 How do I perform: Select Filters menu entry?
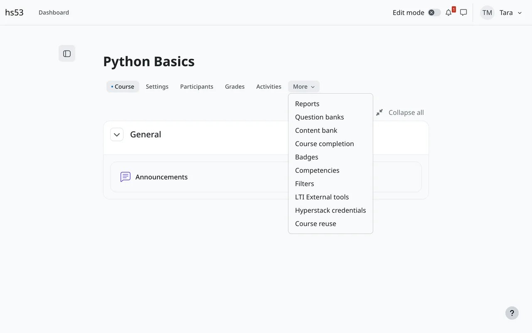point(330,184)
